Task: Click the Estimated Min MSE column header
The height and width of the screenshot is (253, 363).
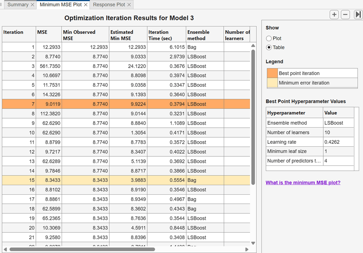Action: point(128,34)
